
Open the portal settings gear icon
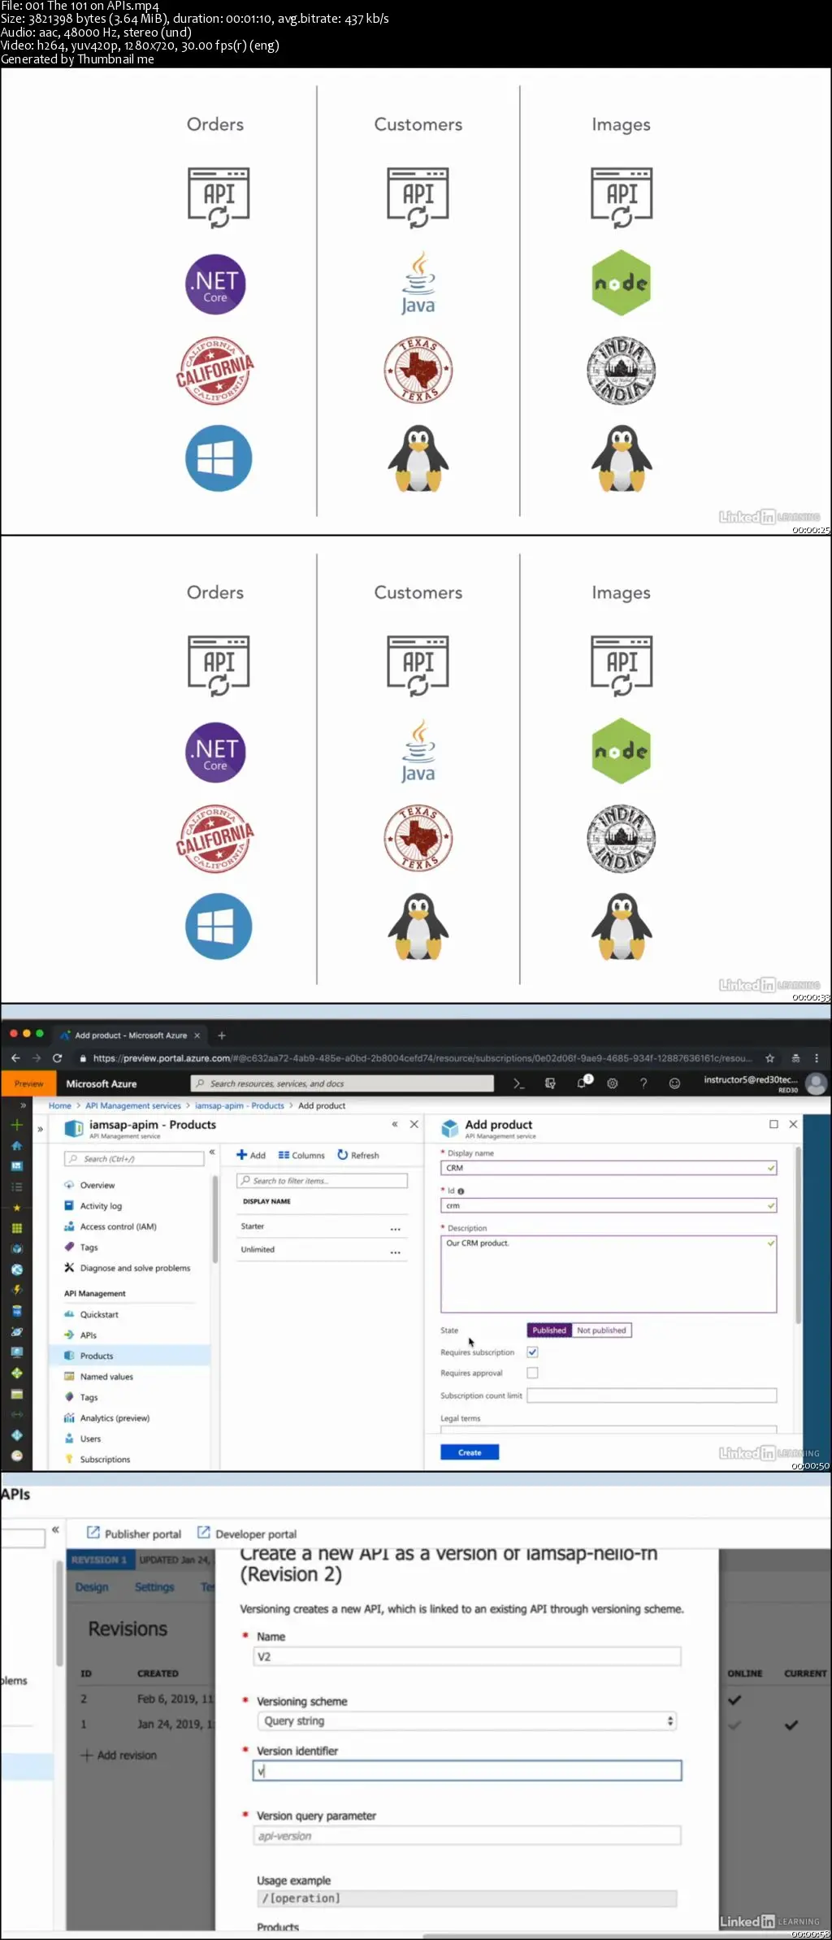613,1083
